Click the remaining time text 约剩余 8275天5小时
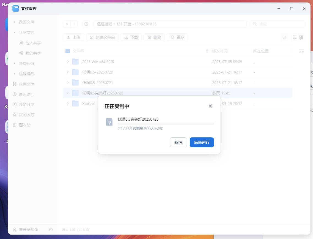Viewport: 313px width, 239px height. [x=148, y=128]
